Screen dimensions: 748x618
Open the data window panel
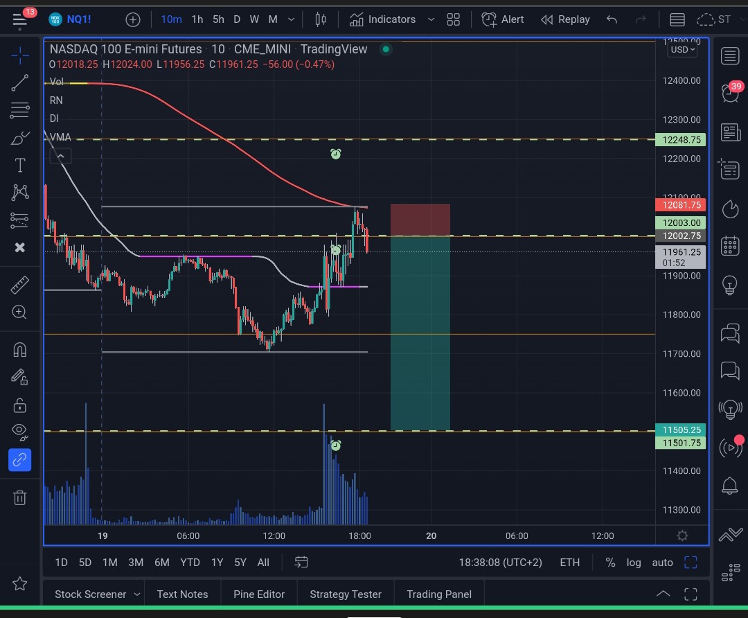click(729, 169)
